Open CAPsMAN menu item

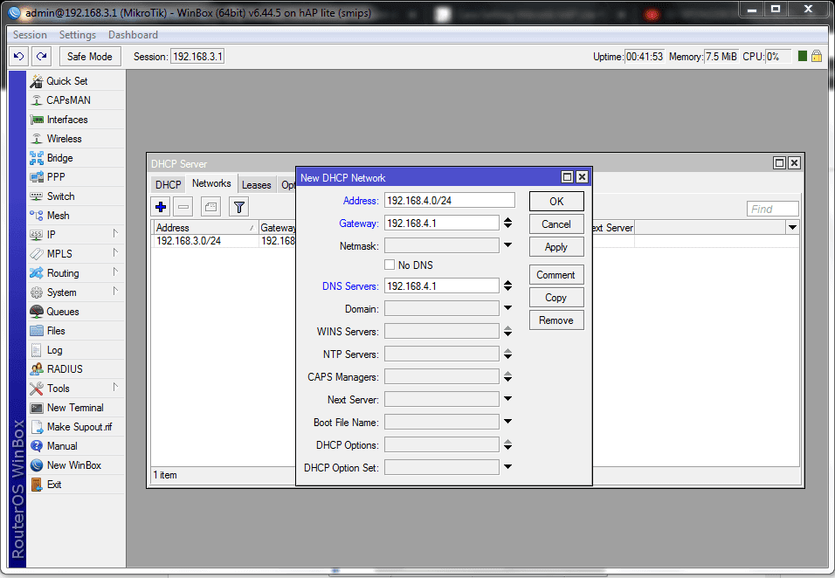click(76, 100)
